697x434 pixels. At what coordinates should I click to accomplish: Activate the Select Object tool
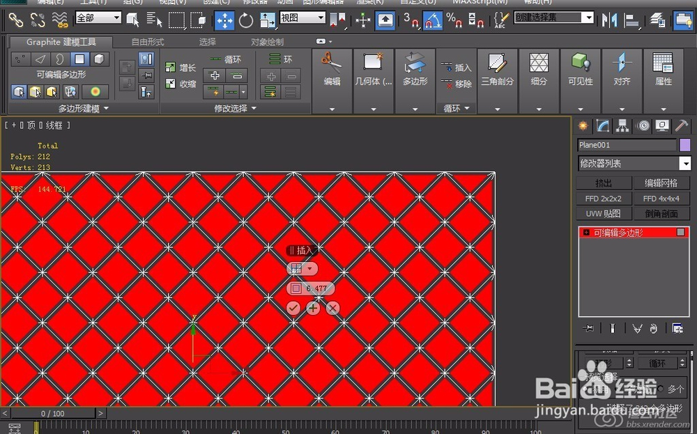[133, 20]
